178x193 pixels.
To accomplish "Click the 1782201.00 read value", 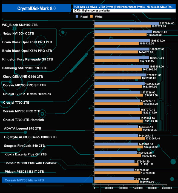I will click(x=154, y=75).
